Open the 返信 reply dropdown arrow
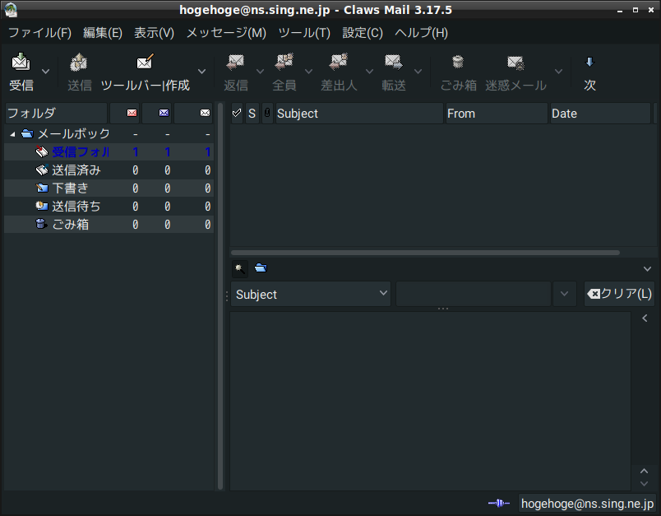 click(x=260, y=72)
